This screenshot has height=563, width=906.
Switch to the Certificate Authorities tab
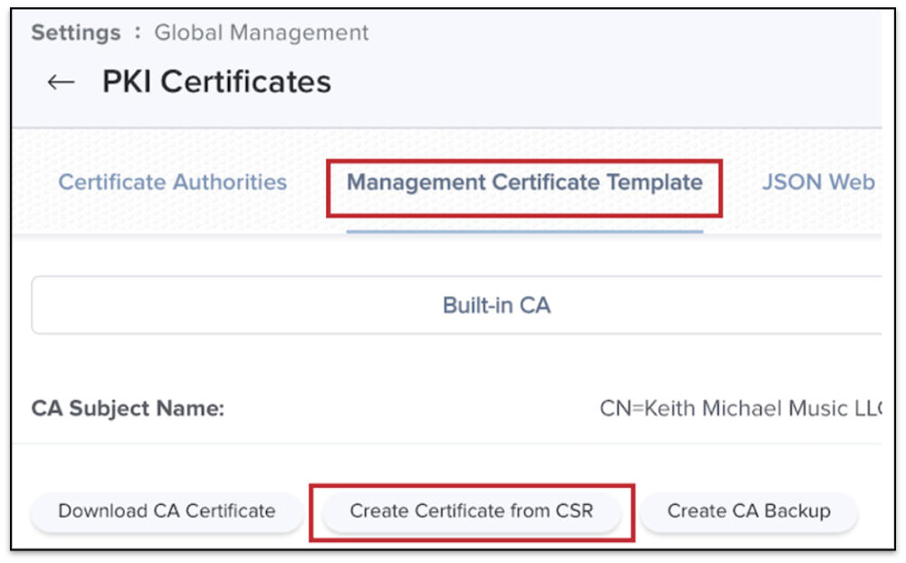point(172,182)
